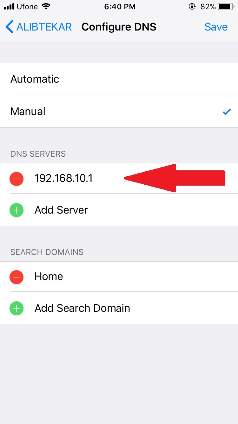Tap the battery icon in status bar
This screenshot has width=238, height=424.
click(226, 7)
